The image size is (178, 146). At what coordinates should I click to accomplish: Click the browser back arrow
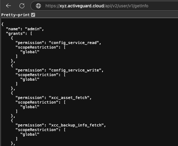tap(9, 6)
